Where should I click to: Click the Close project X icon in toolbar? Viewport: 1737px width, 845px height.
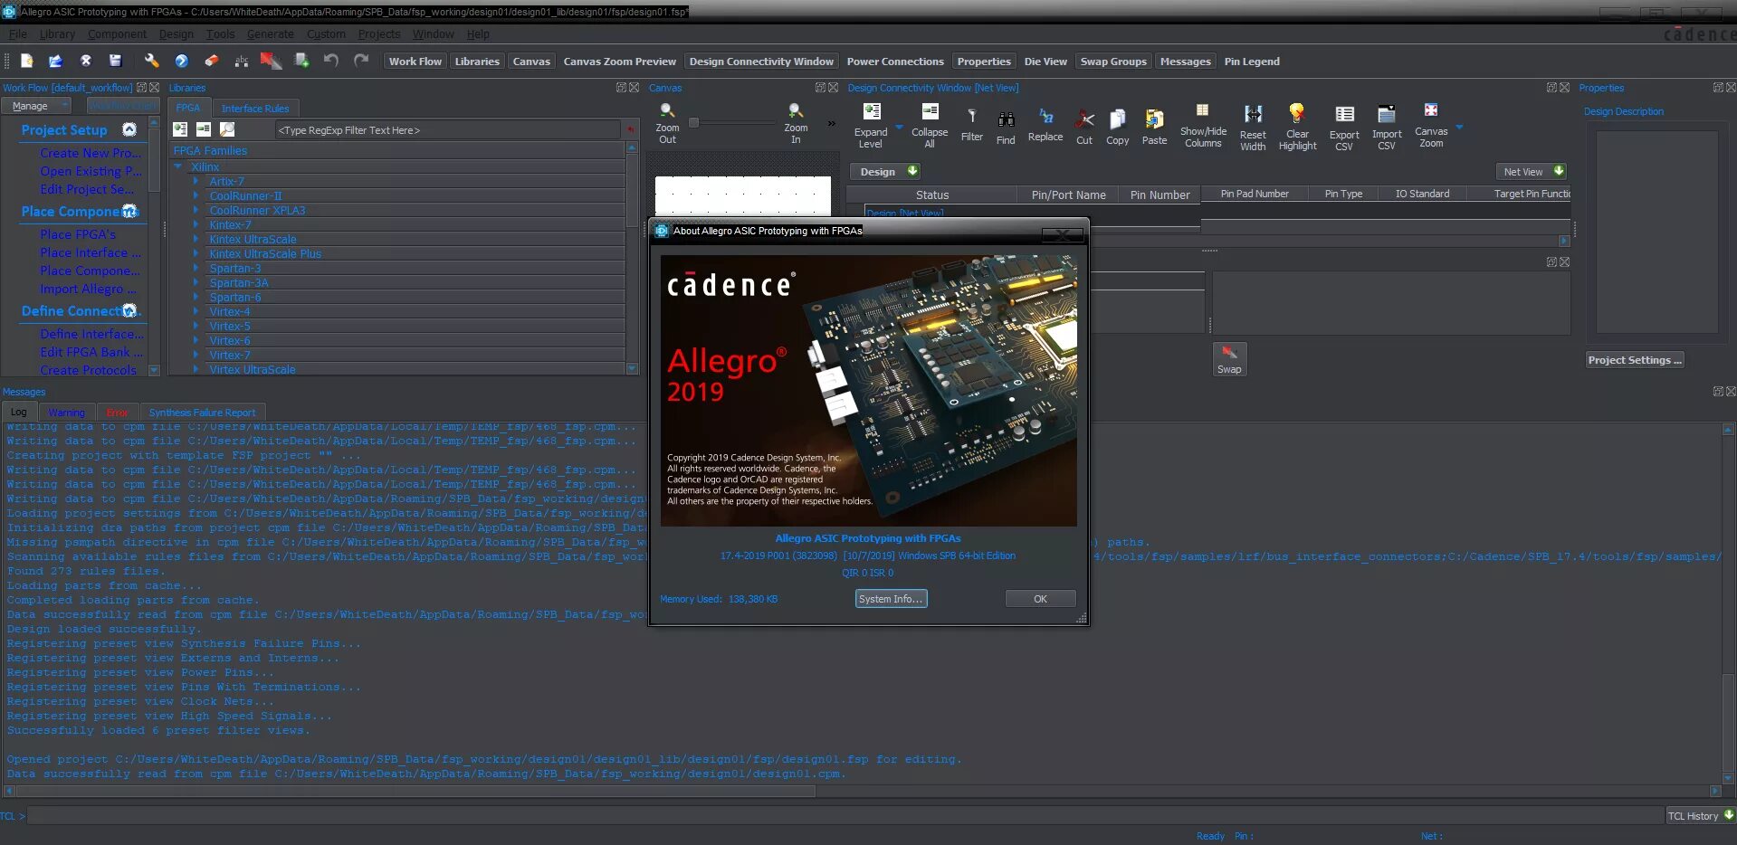pyautogui.click(x=85, y=61)
